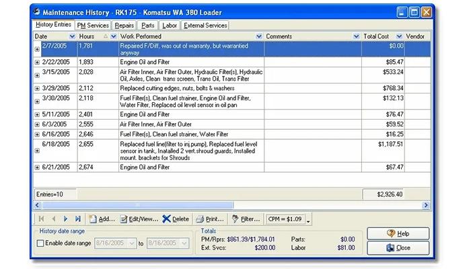Expand the 6/21/2005 entry row
This screenshot has height=269, width=471.
click(37, 167)
